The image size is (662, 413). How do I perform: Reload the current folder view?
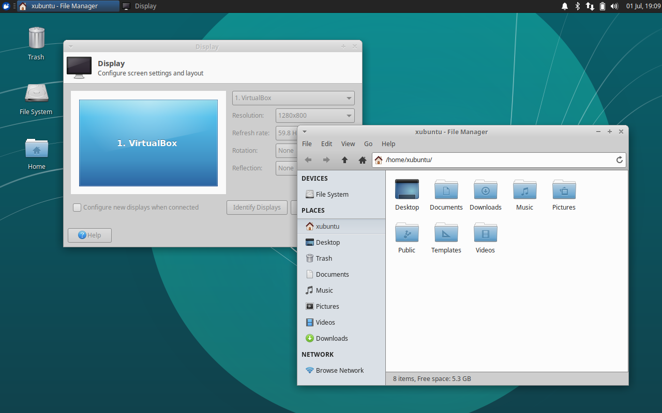point(619,160)
